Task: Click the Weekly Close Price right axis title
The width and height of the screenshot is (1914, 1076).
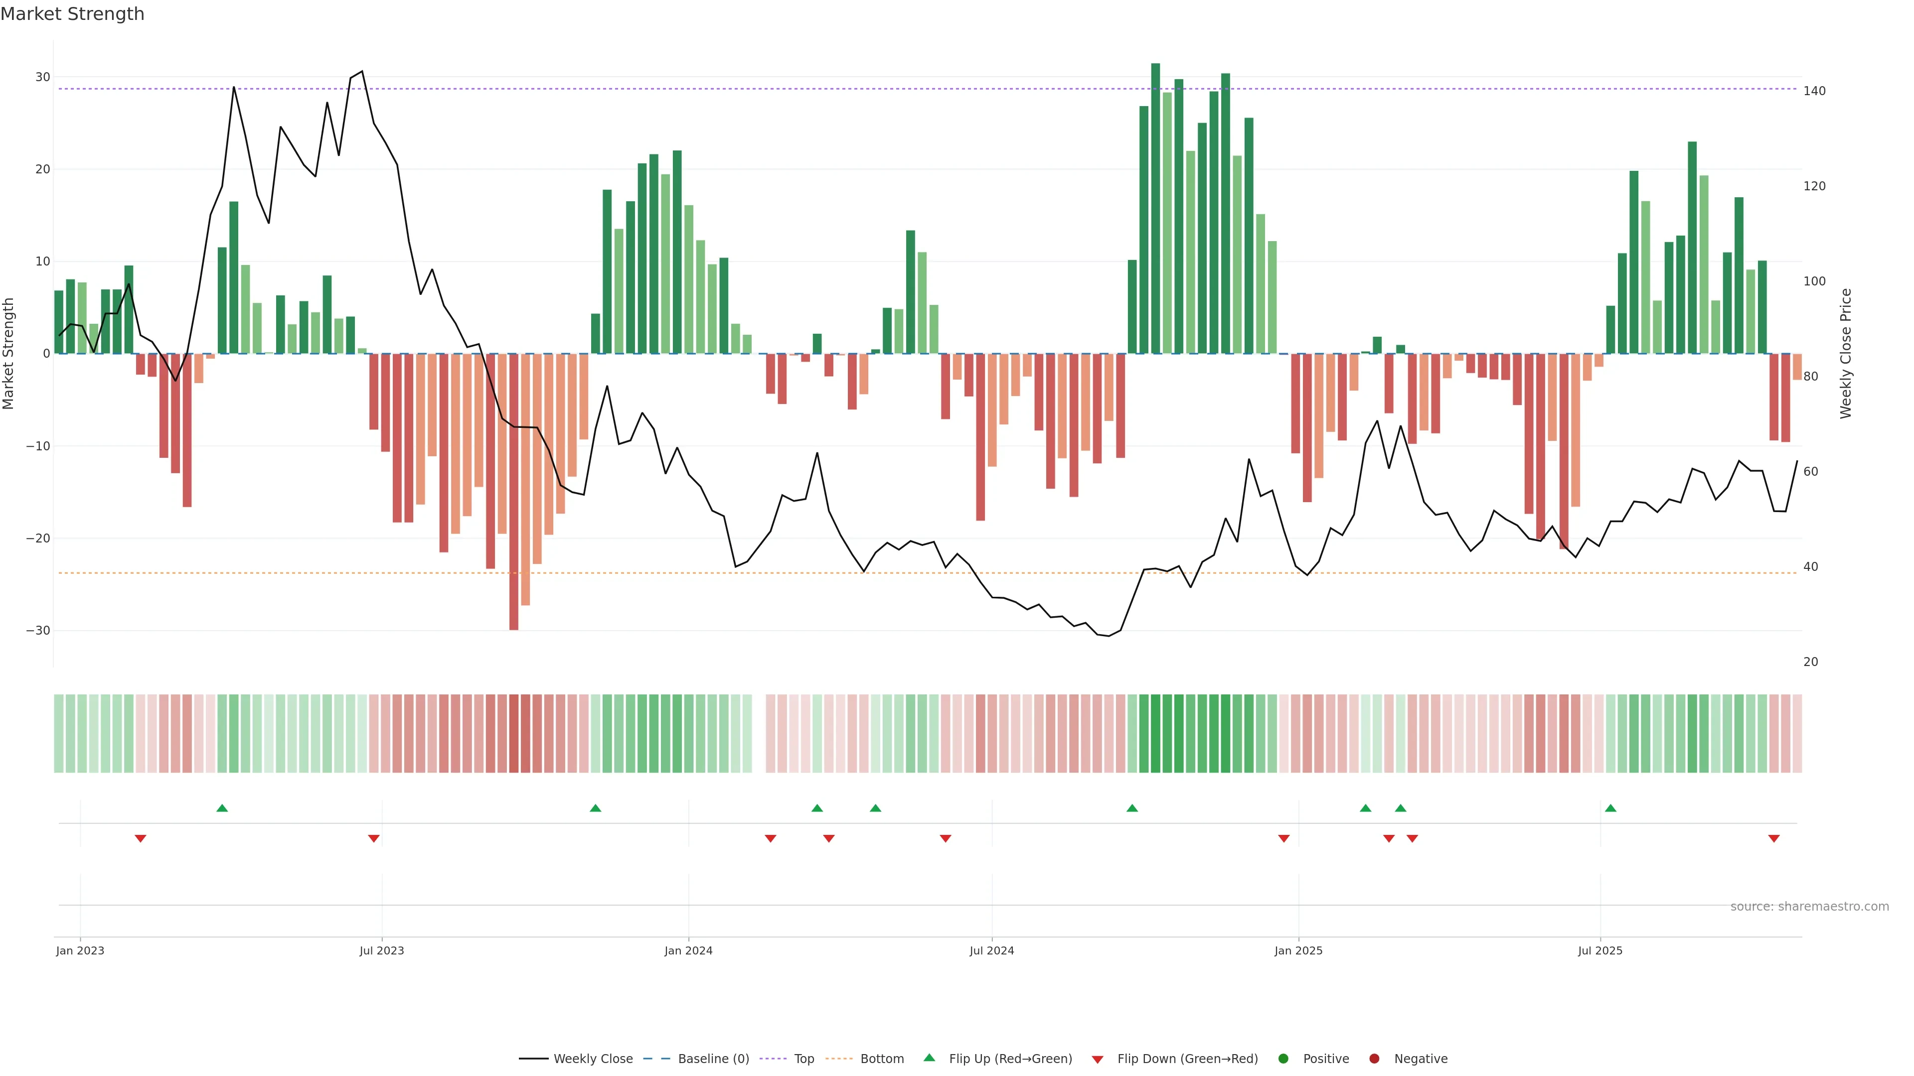Action: tap(1846, 354)
